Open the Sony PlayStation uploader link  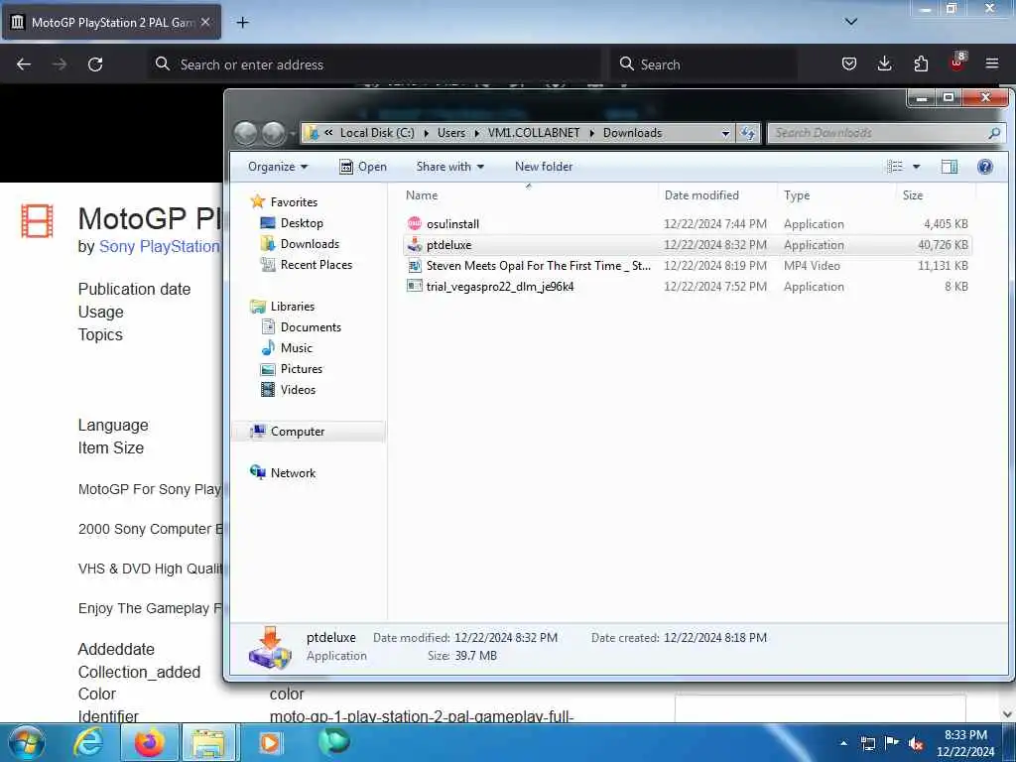click(x=159, y=246)
